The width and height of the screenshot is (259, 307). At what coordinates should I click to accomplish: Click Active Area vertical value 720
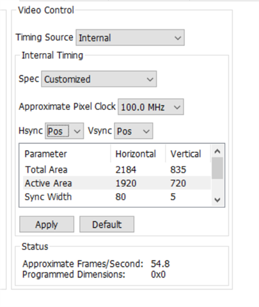coord(178,183)
